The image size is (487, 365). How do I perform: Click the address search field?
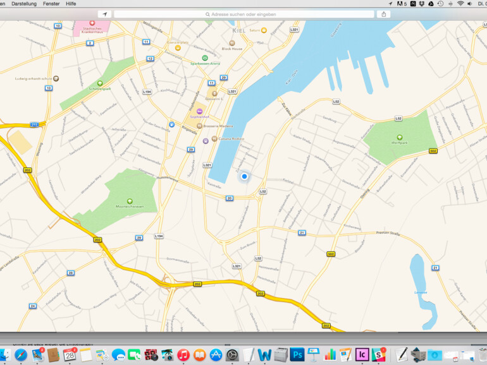point(244,14)
